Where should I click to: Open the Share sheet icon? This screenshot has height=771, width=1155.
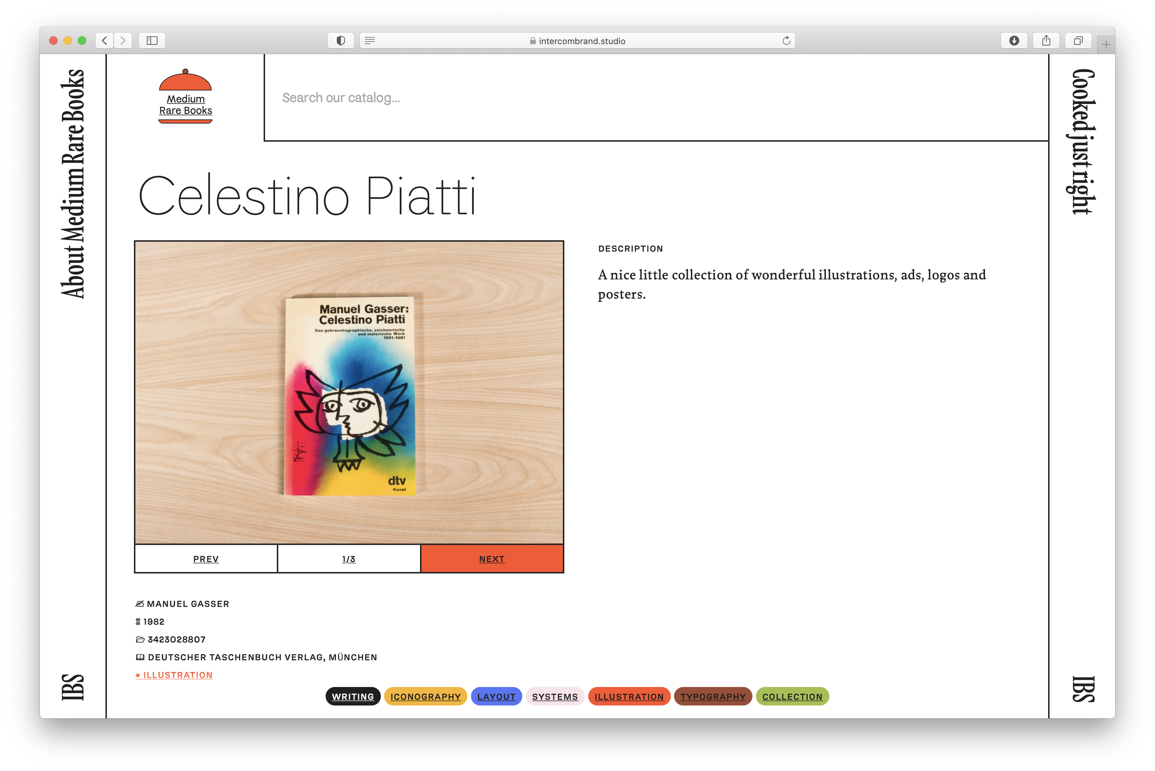coord(1046,40)
